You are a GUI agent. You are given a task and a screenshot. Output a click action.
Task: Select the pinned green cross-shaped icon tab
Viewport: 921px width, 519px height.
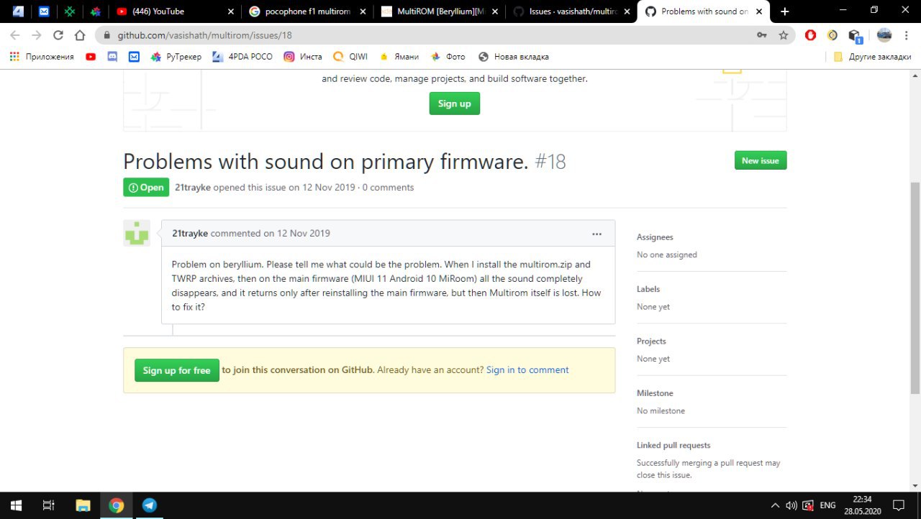click(69, 12)
